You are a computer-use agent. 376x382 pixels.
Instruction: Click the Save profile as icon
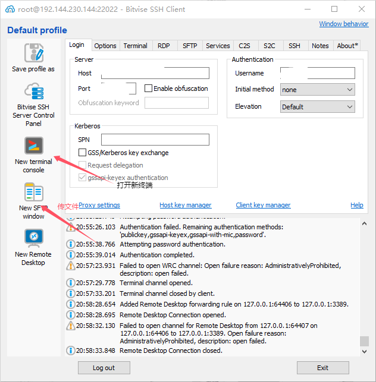click(x=34, y=53)
